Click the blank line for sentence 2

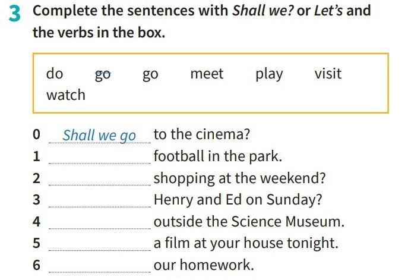point(100,181)
